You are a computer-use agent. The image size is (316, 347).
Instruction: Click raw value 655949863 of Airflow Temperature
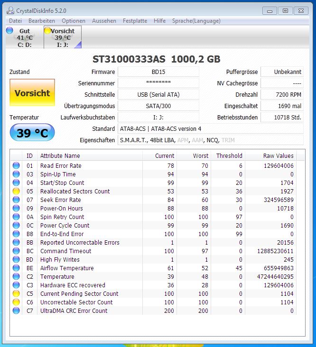(x=279, y=268)
